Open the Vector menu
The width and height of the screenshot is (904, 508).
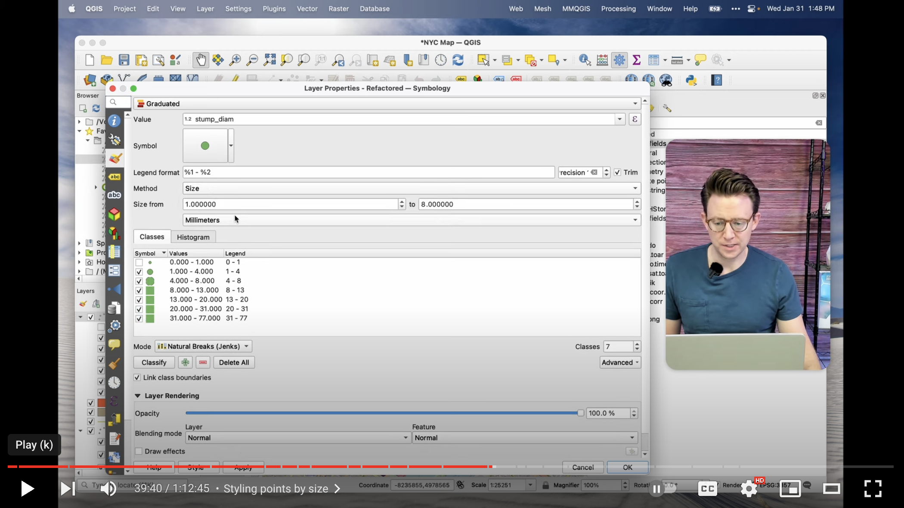(x=307, y=9)
